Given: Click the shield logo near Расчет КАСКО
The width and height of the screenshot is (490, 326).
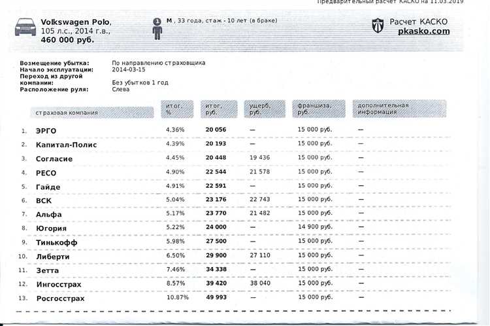Looking at the screenshot, I should tap(378, 26).
